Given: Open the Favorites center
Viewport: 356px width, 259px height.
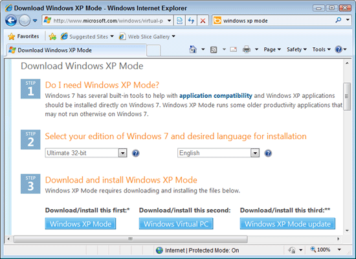Looking at the screenshot, I should [23, 36].
